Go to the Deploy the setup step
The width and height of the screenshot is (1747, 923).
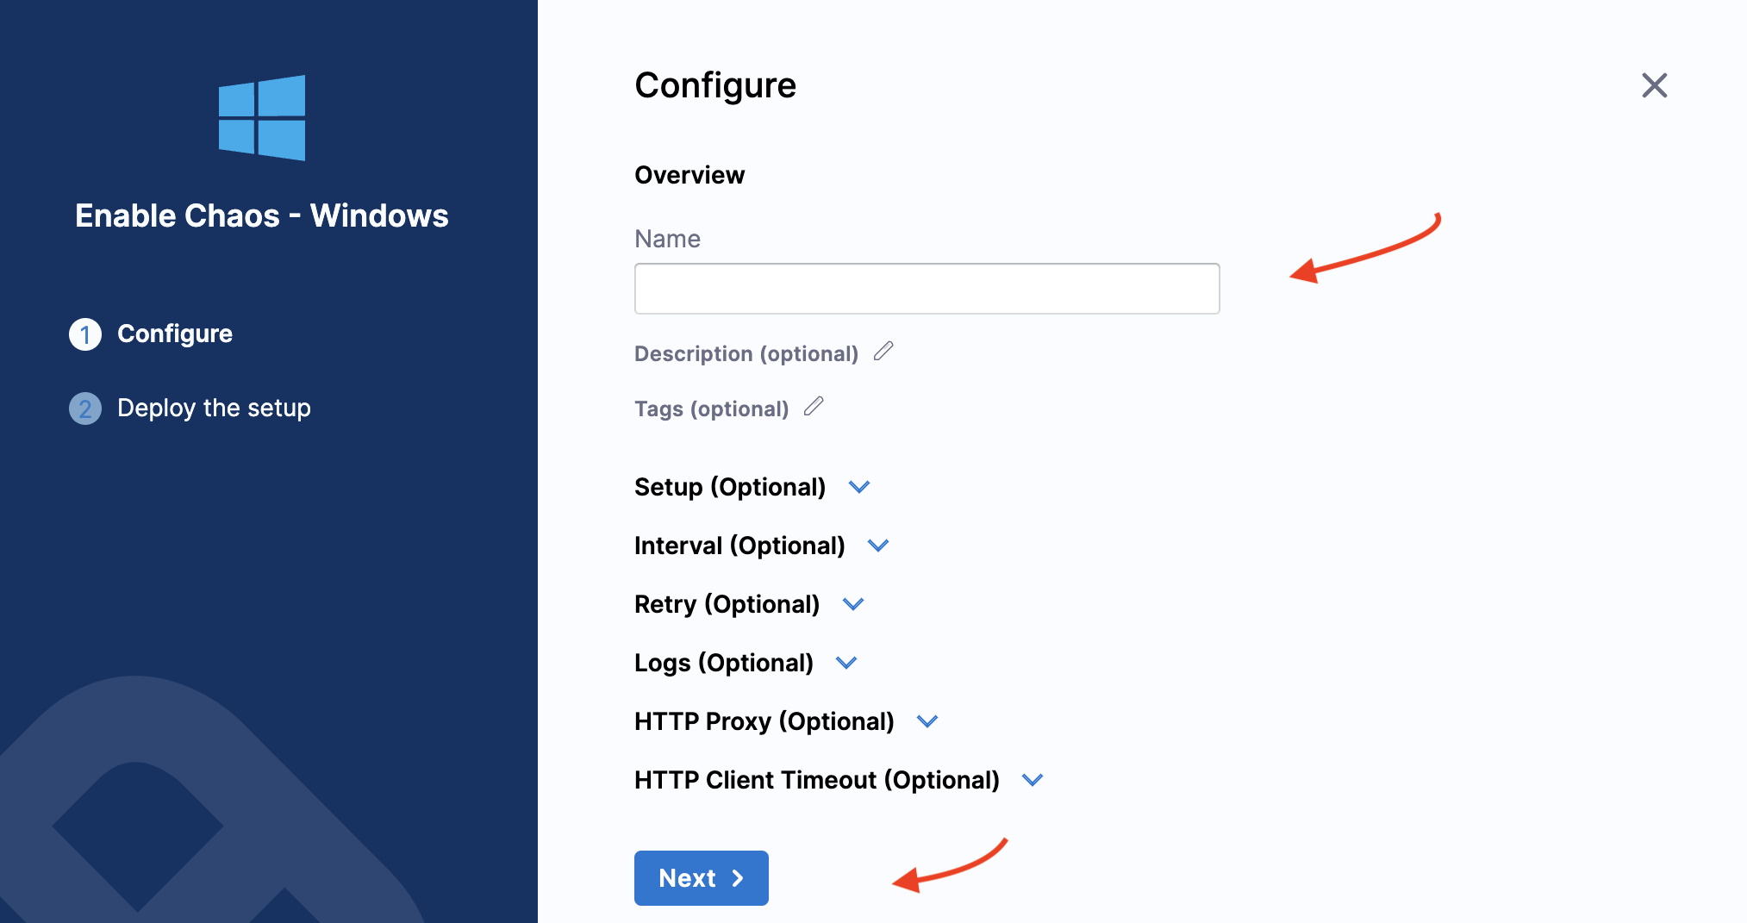tap(214, 408)
